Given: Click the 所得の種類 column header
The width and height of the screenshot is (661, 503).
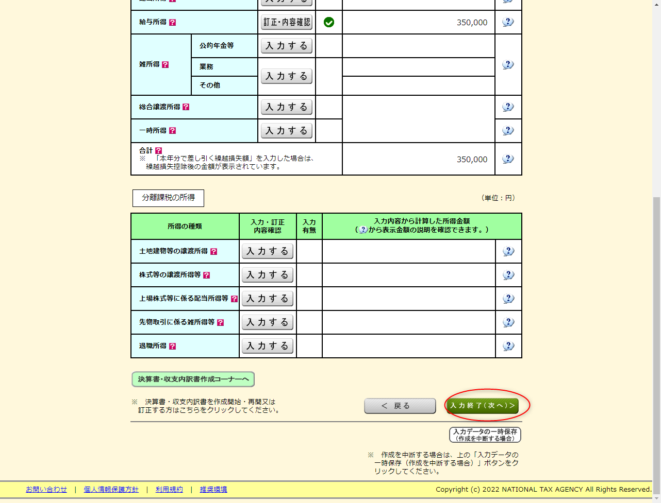Looking at the screenshot, I should (185, 227).
